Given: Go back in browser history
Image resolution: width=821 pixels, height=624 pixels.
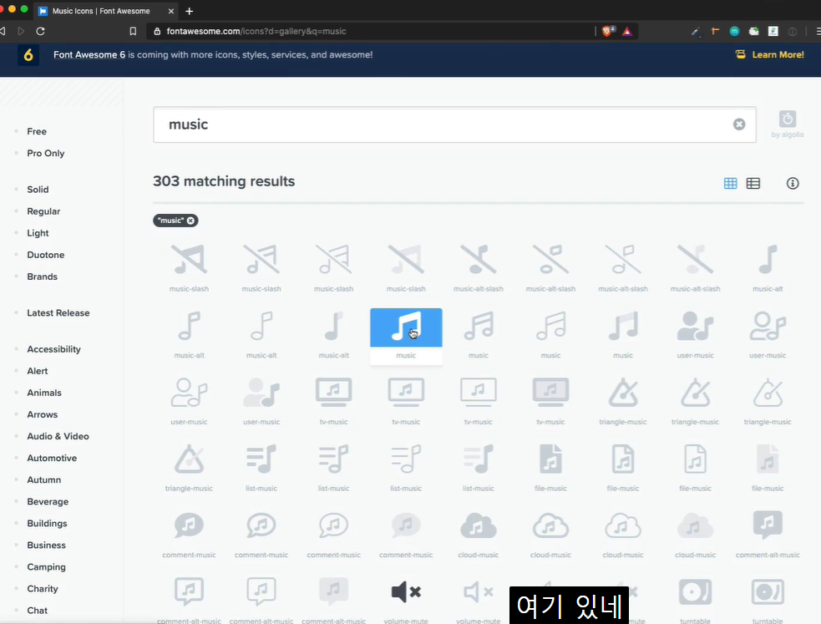Looking at the screenshot, I should coord(3,32).
